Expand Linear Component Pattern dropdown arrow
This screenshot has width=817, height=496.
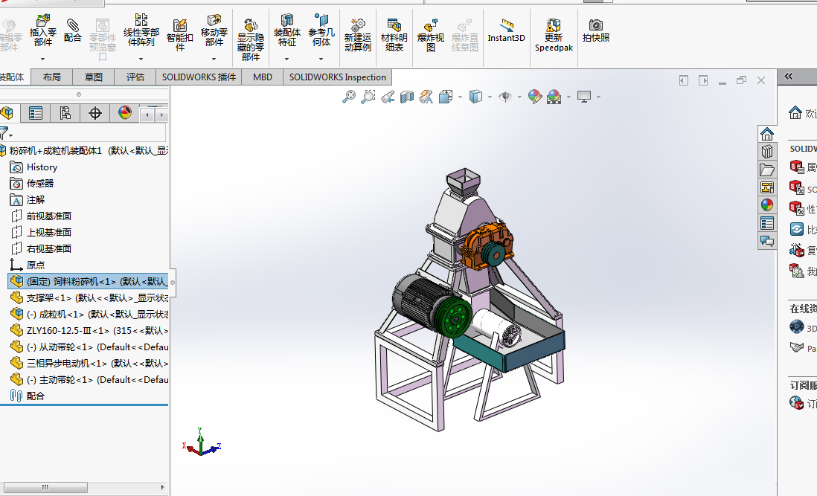point(141,59)
